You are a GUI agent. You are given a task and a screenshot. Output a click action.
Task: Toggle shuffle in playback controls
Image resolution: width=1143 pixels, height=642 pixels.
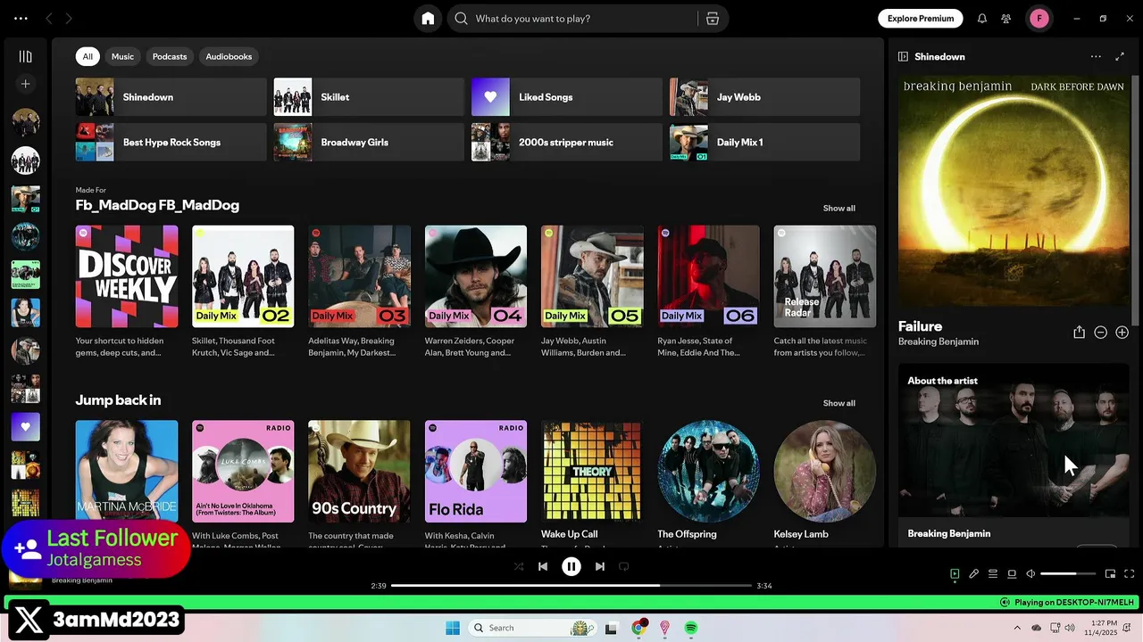point(519,566)
